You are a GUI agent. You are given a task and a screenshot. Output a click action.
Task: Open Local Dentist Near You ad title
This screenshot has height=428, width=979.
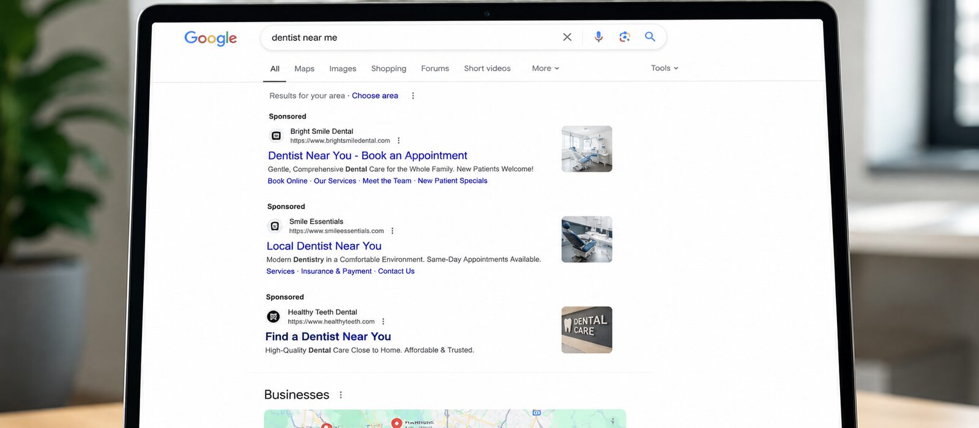[x=324, y=246]
